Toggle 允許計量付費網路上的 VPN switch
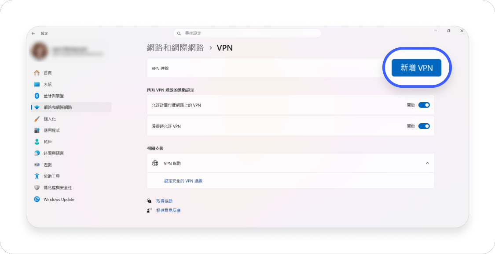This screenshot has height=254, width=495. point(424,105)
